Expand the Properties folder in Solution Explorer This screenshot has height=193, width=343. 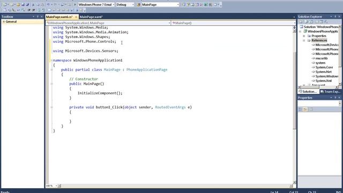(x=304, y=36)
